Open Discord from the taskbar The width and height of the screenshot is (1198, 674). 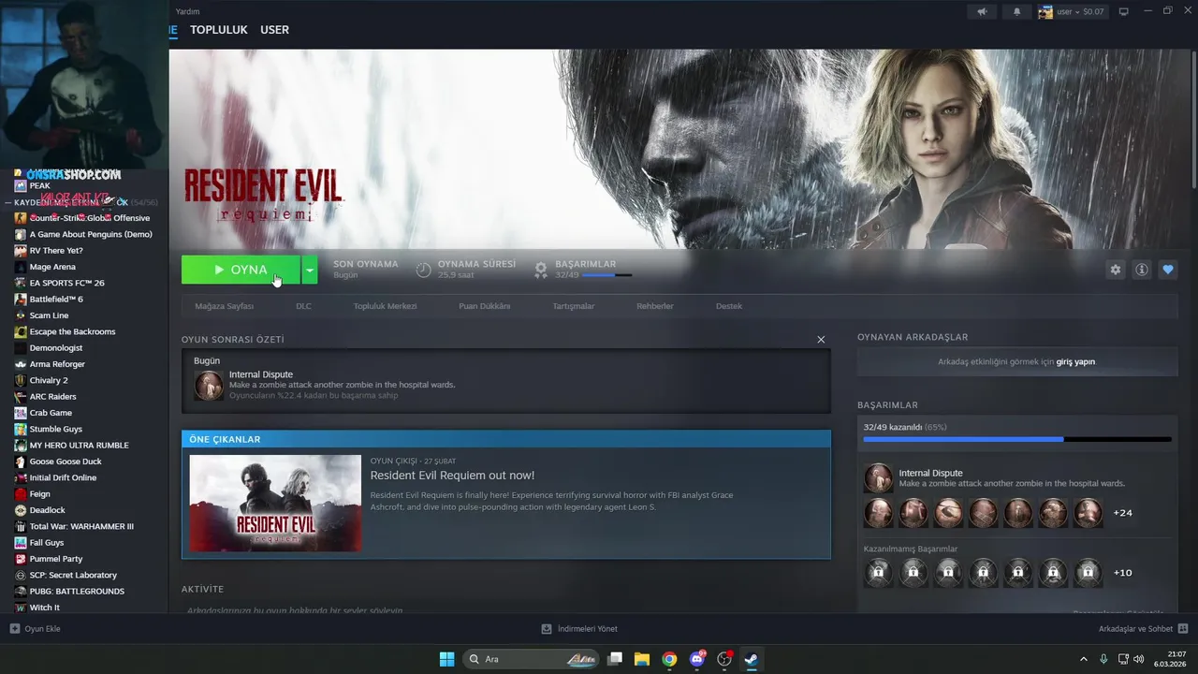[x=696, y=659]
